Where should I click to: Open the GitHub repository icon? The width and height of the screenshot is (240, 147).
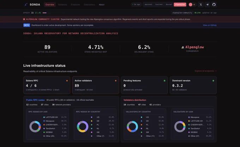tap(214, 5)
